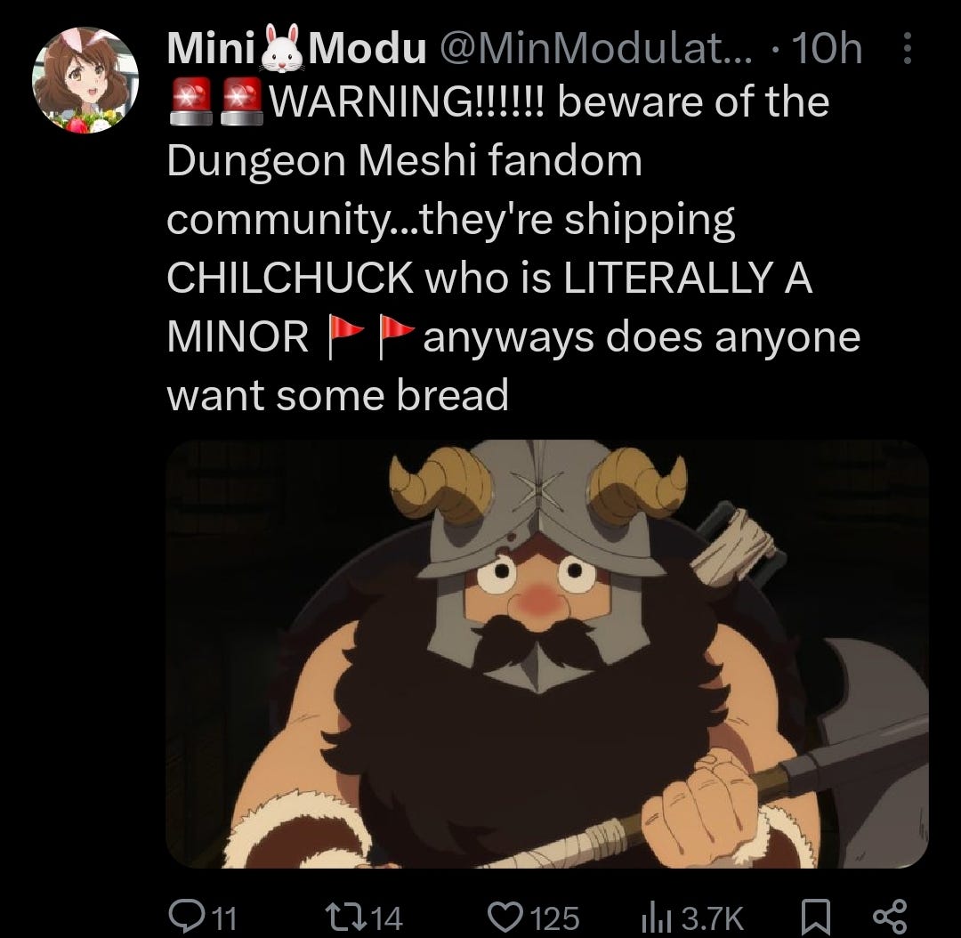Click the like count 125
This screenshot has width=961, height=938.
click(554, 918)
